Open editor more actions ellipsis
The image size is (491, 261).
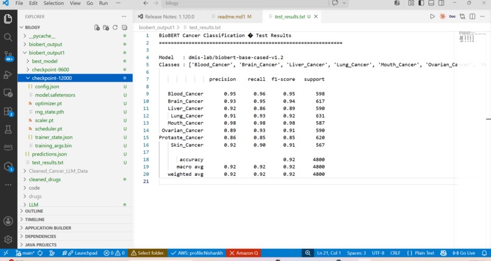482,16
